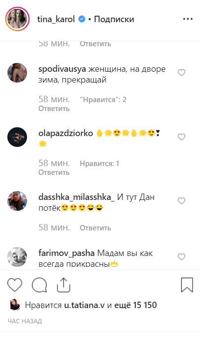200x339 pixels.
Task: Like the farimov_pasha comment
Action: pyautogui.click(x=182, y=257)
